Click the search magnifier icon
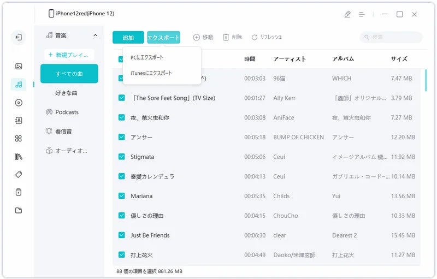This screenshot has width=437, height=279. [367, 37]
